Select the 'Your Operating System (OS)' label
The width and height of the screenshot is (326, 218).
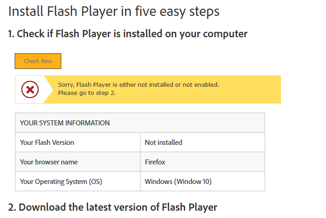point(61,182)
